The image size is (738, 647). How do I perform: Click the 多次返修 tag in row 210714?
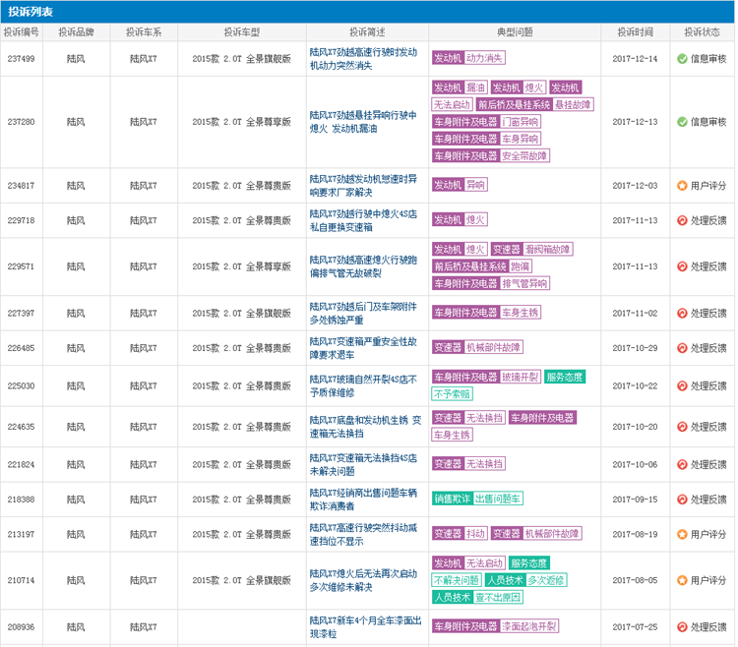(x=546, y=580)
